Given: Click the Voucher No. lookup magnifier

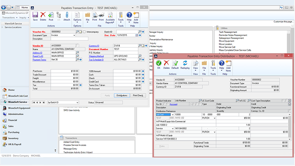Looking at the screenshot, I should click(x=77, y=32).
